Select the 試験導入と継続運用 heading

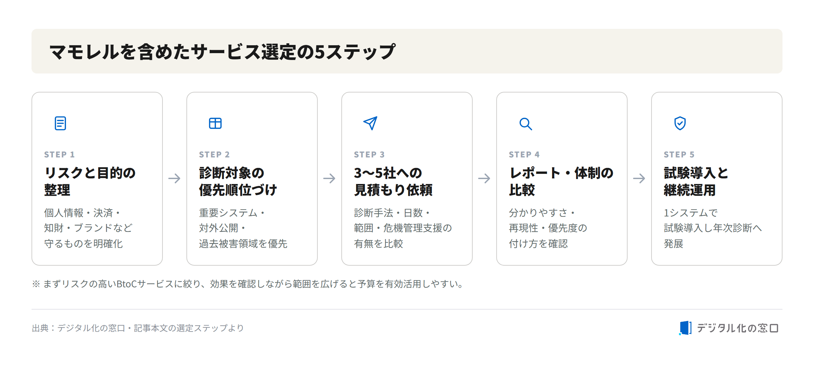[696, 181]
